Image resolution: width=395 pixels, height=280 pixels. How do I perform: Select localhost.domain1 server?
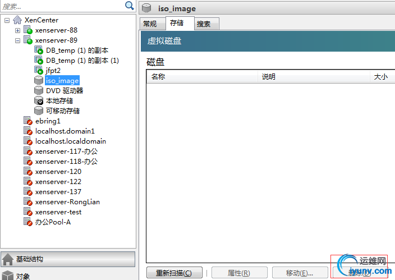pos(65,131)
